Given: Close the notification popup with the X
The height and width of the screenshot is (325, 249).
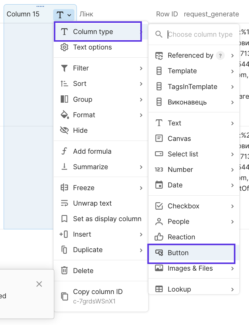Looking at the screenshot, I should tap(39, 284).
